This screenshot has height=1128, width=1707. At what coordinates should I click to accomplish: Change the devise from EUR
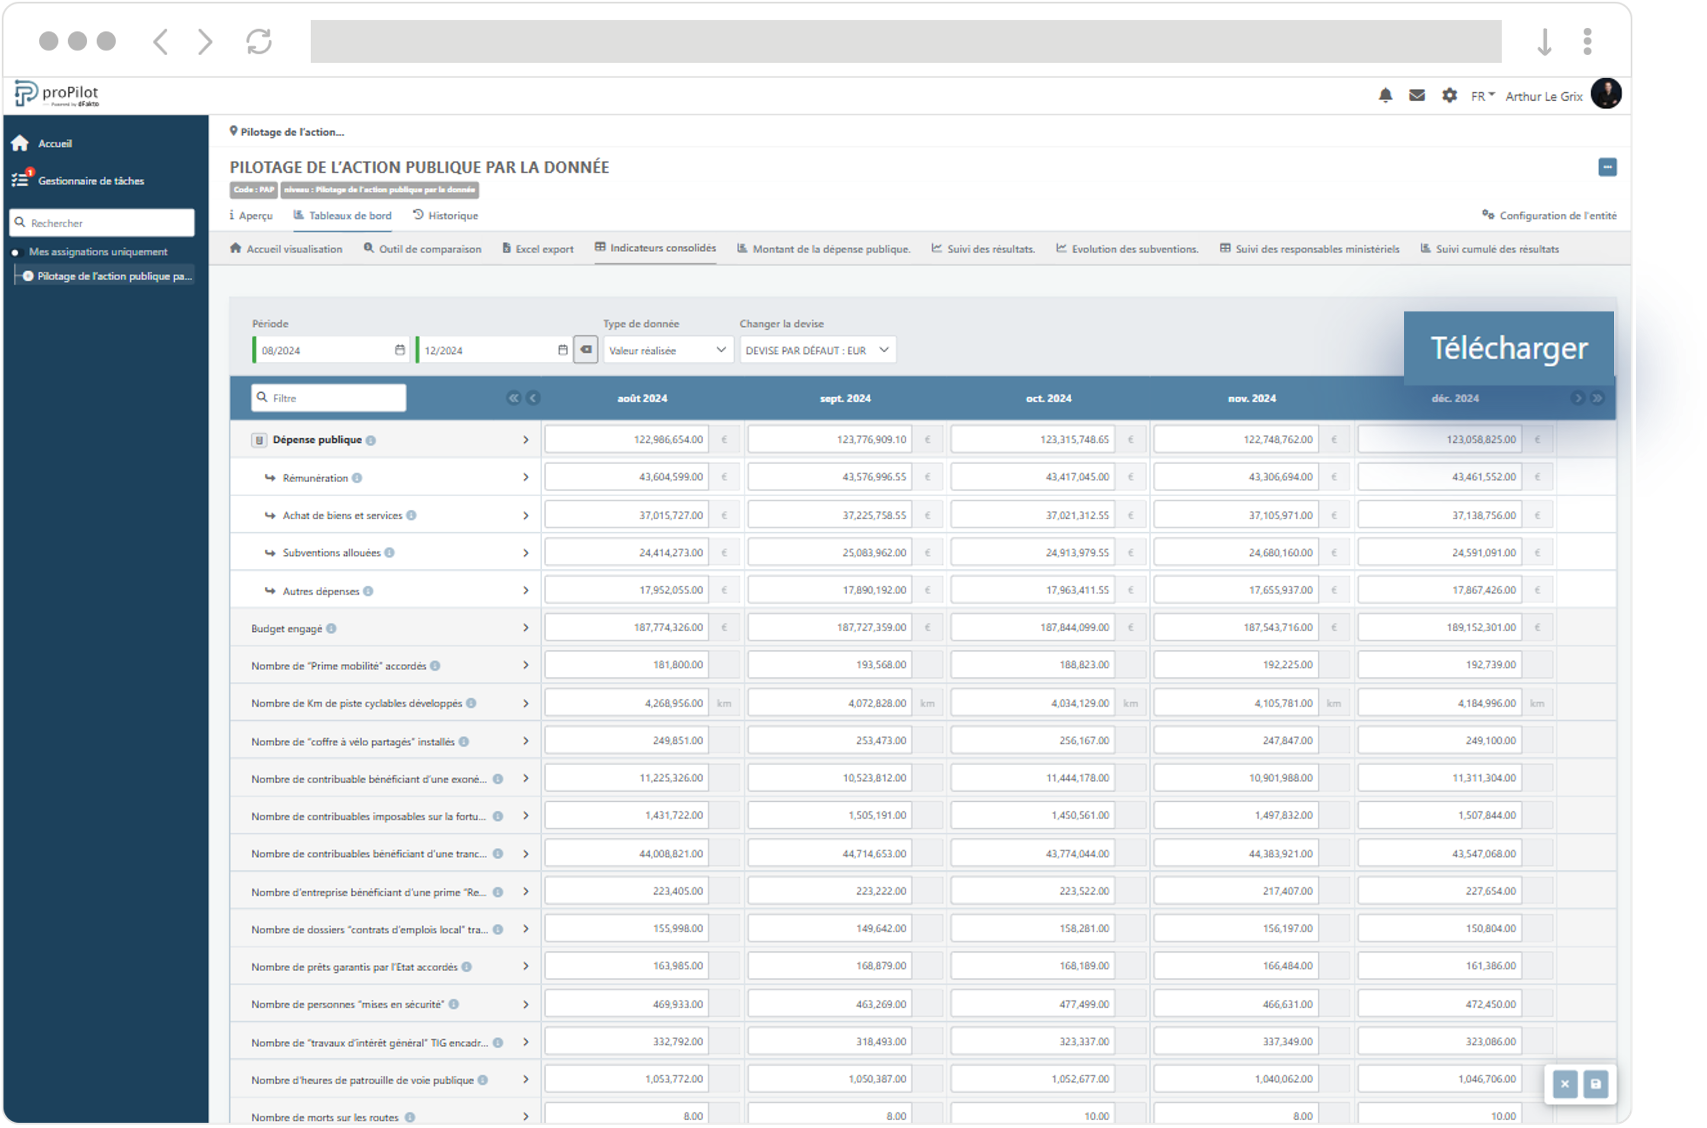817,349
